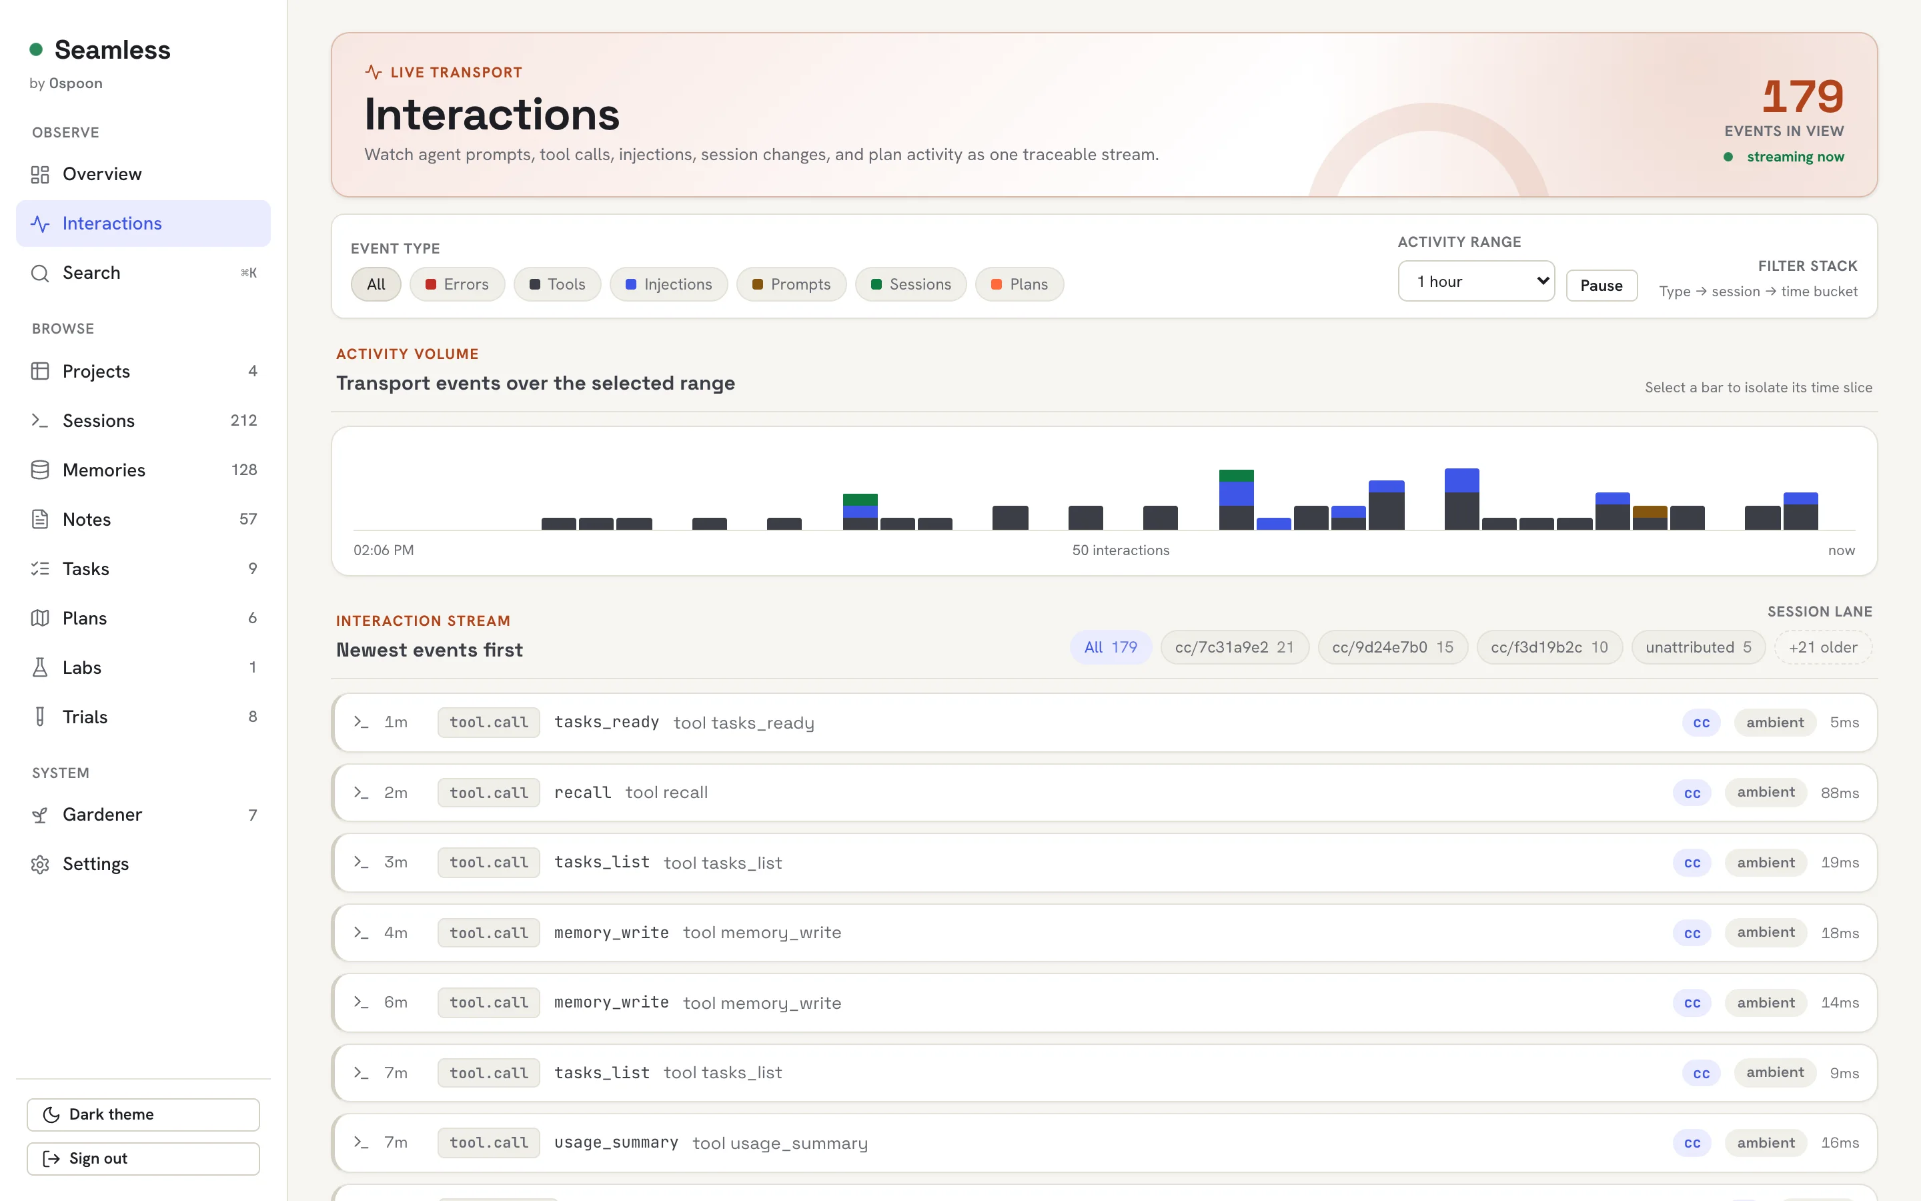
Task: Open Trials in the sidebar
Action: point(143,717)
